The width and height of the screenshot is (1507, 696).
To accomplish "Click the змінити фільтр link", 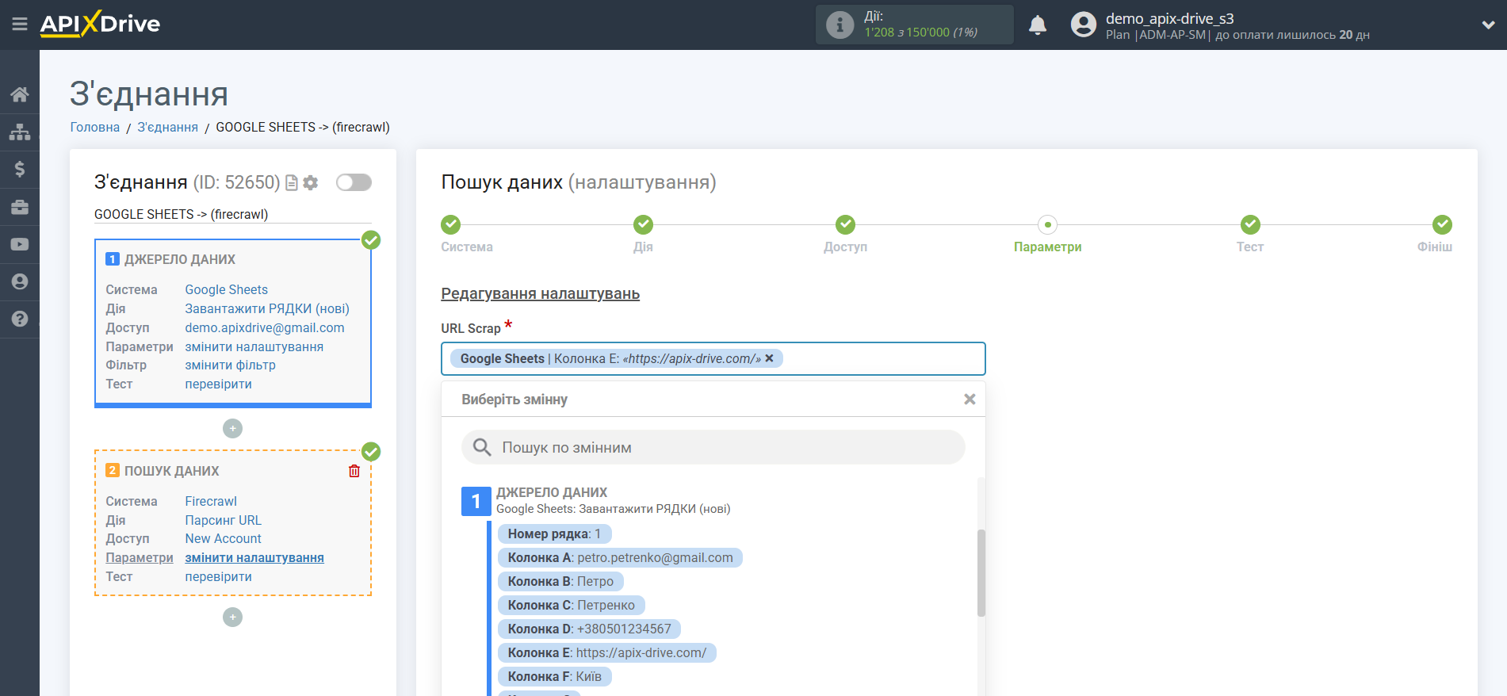I will [x=230, y=365].
